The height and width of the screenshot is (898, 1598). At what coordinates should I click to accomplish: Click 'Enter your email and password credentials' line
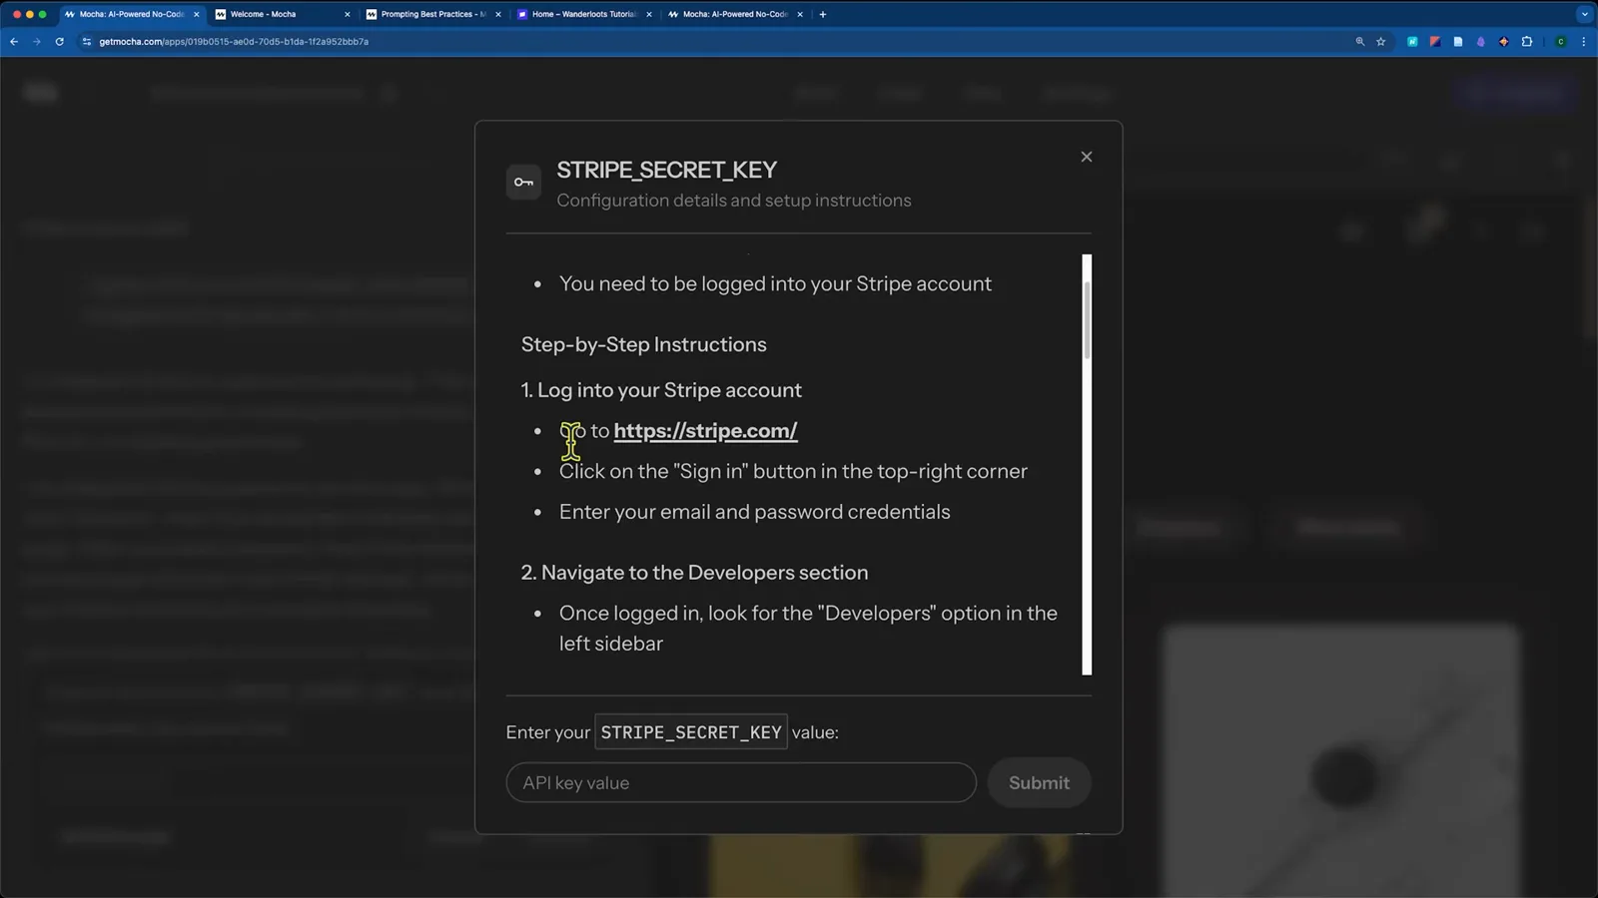755,512
